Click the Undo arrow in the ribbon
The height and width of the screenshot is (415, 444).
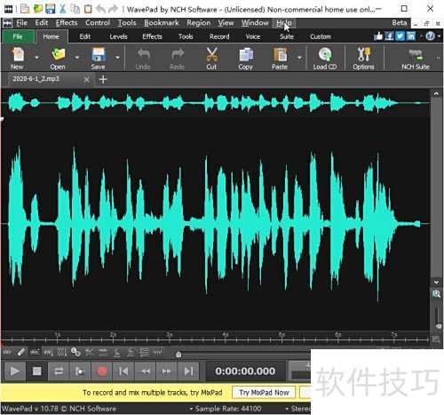pyautogui.click(x=143, y=54)
